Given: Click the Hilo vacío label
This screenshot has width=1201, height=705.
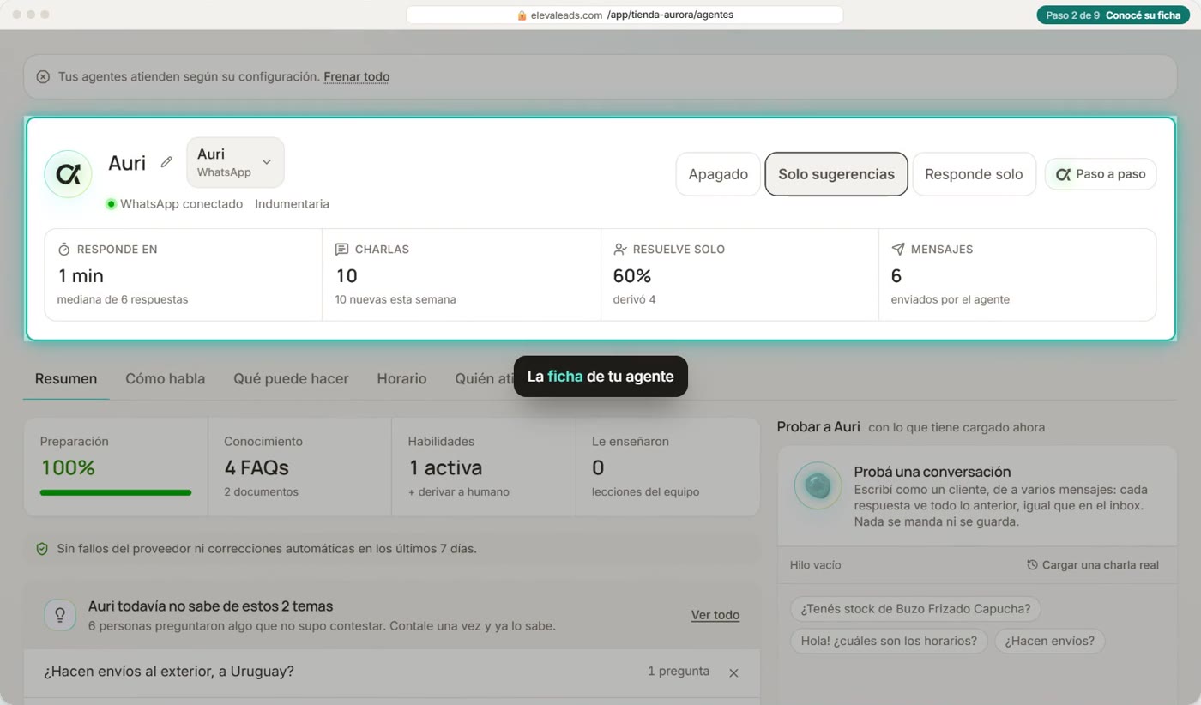Looking at the screenshot, I should [x=815, y=565].
